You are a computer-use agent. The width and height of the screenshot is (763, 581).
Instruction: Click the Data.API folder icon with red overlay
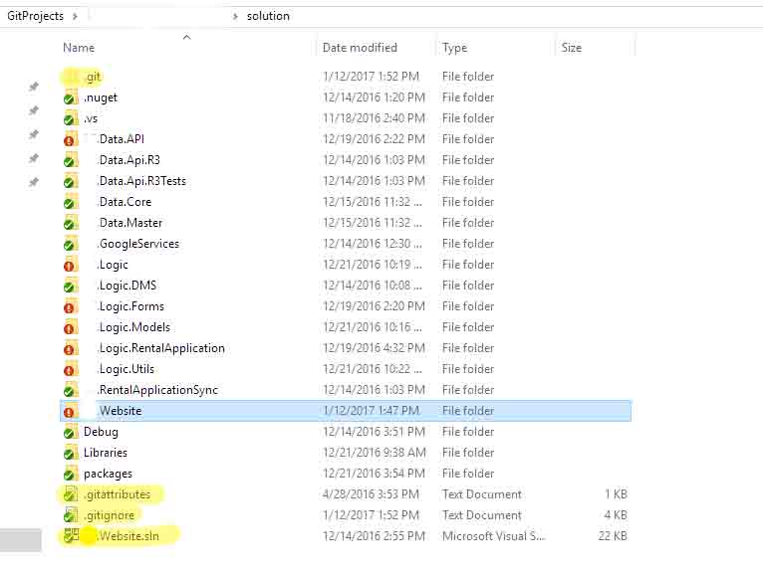(x=71, y=139)
